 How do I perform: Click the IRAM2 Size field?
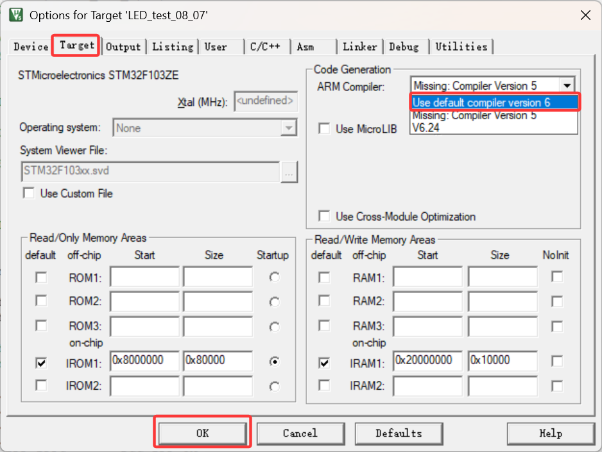(x=503, y=386)
